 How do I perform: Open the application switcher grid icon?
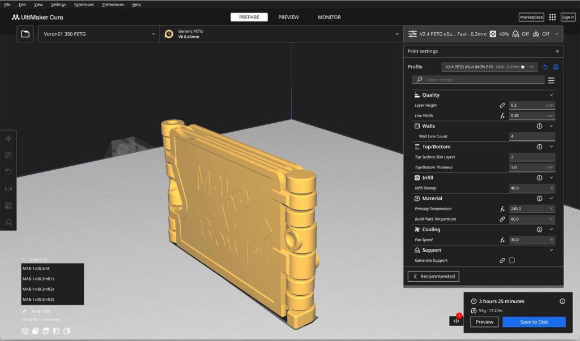552,17
